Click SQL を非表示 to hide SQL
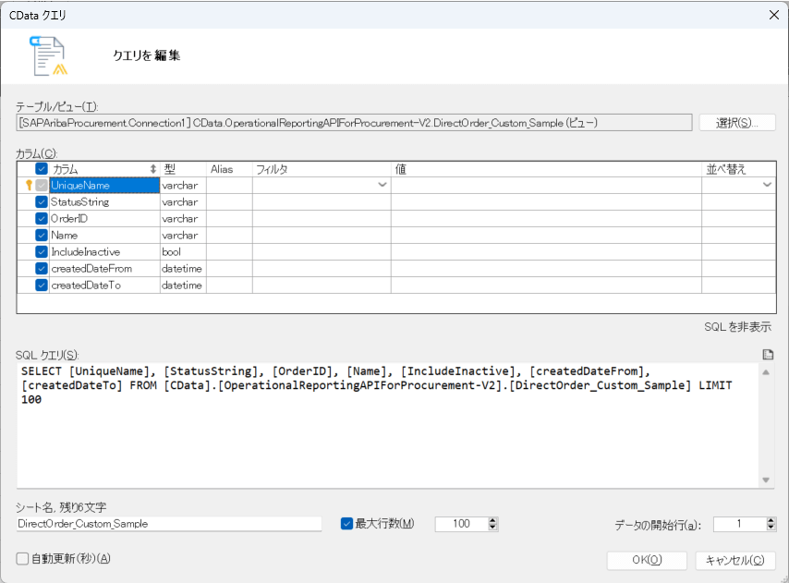 737,327
